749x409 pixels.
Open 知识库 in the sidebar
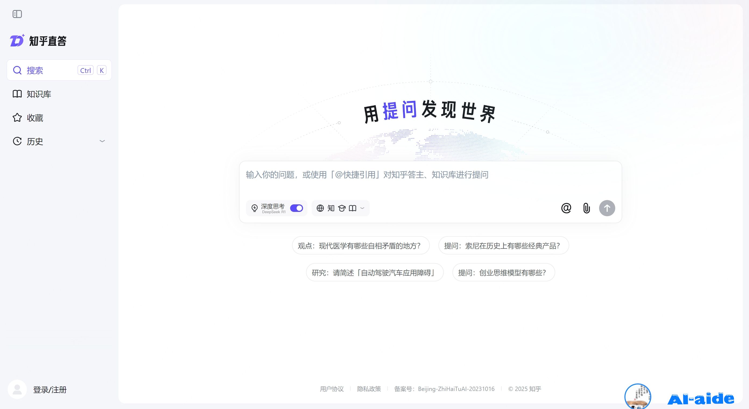[59, 94]
